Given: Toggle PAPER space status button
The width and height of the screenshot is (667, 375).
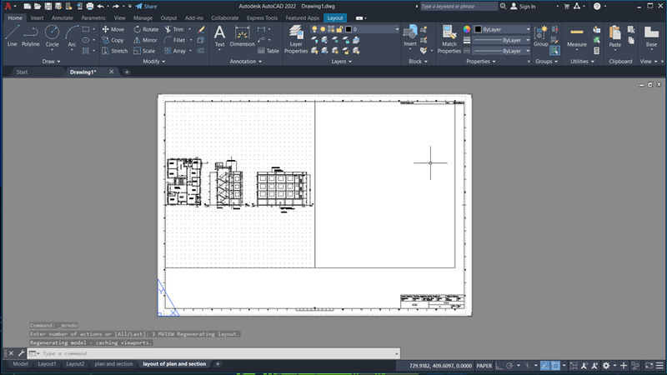Looking at the screenshot, I should pyautogui.click(x=484, y=366).
